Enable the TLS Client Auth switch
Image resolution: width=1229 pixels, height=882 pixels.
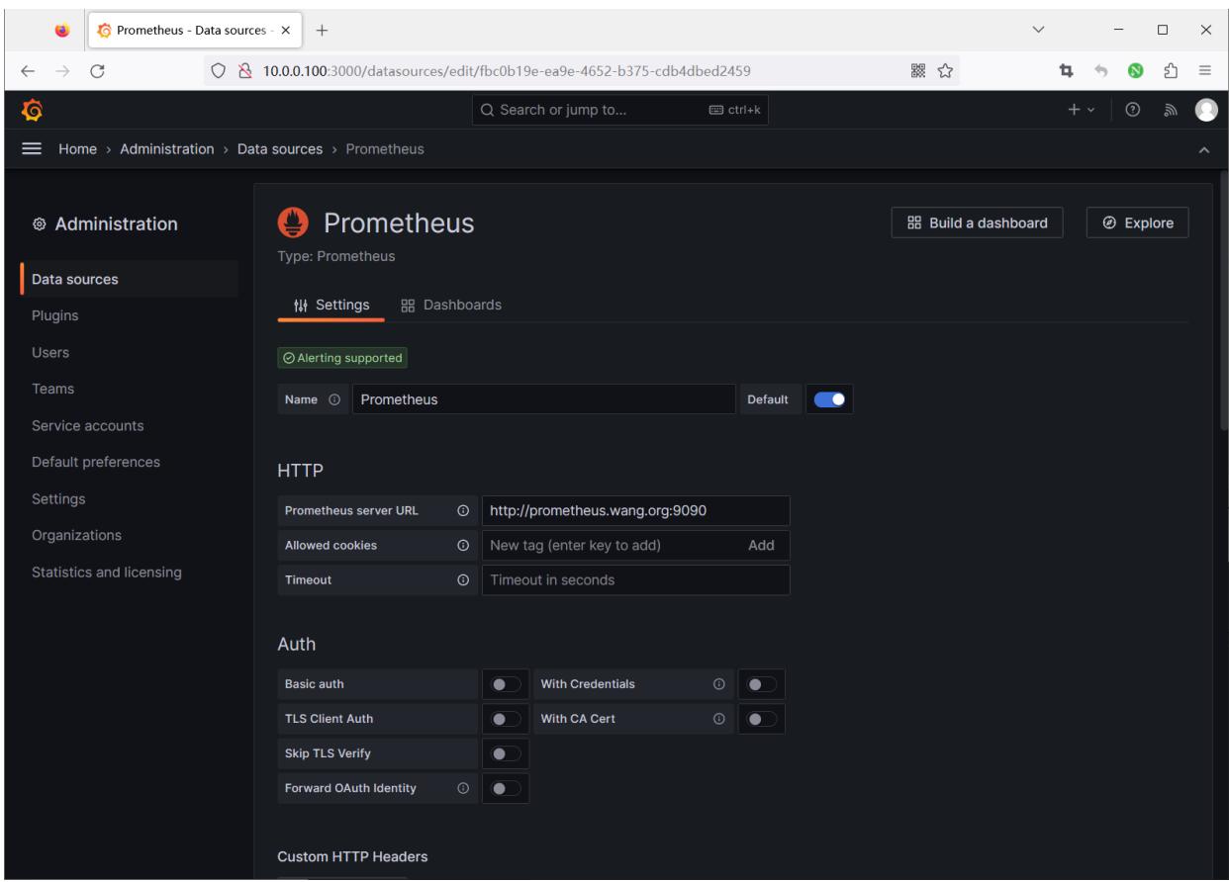click(505, 718)
